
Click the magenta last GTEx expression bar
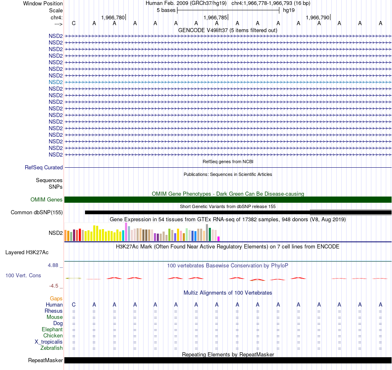219,239
